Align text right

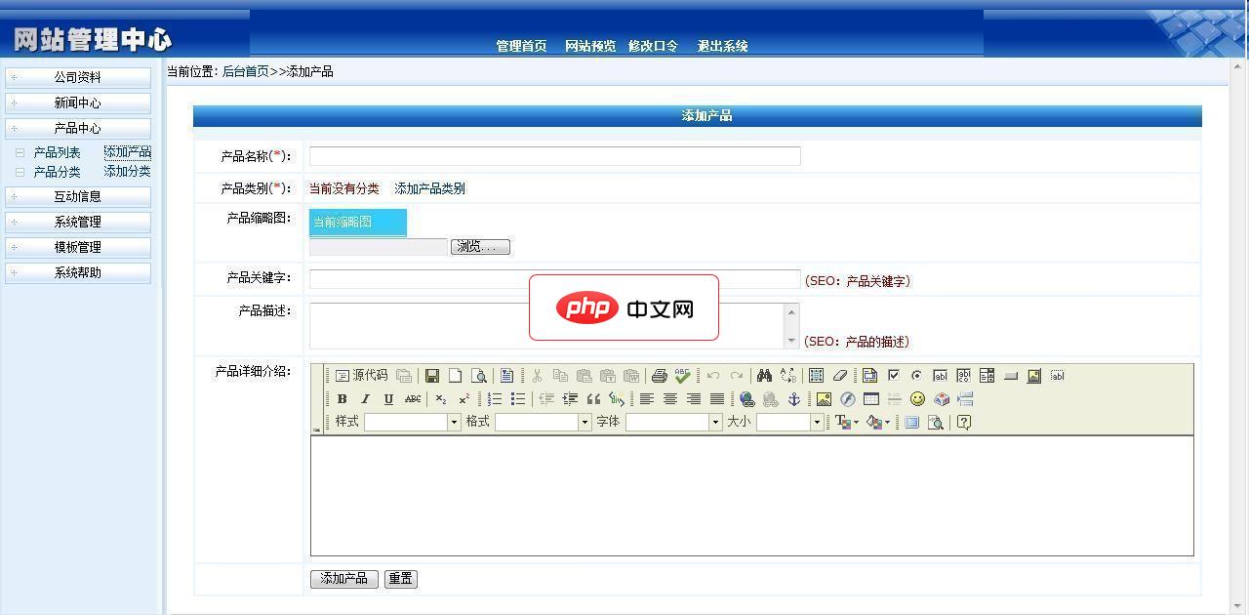(x=693, y=399)
